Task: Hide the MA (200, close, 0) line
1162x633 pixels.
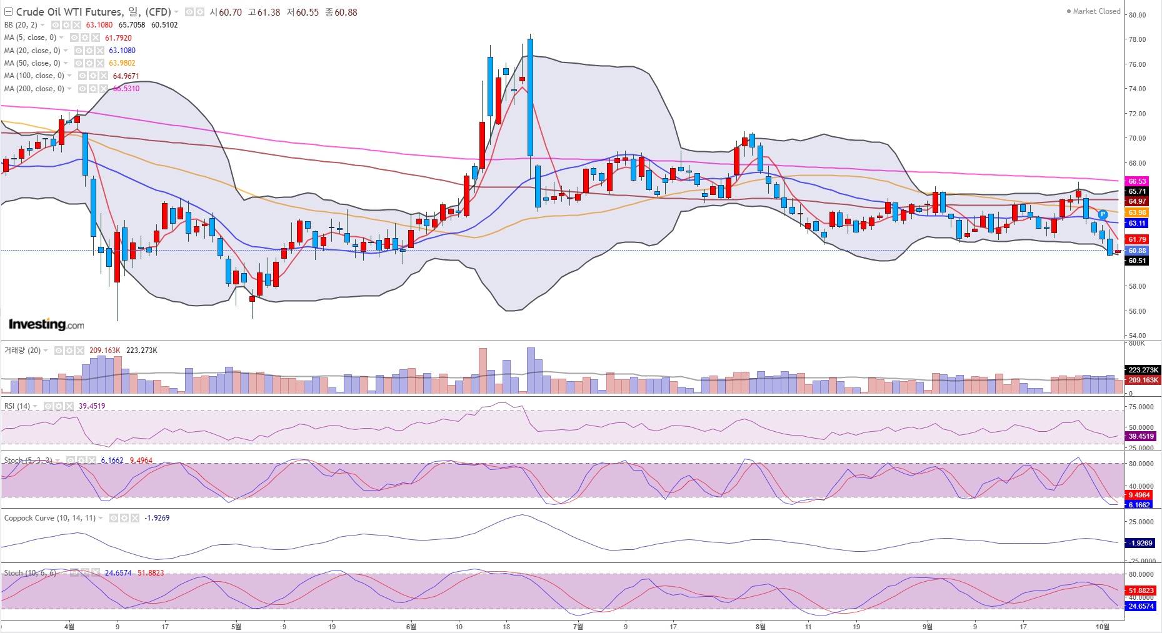Action: coord(83,89)
